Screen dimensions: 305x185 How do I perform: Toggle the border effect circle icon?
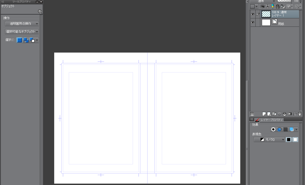[273, 129]
